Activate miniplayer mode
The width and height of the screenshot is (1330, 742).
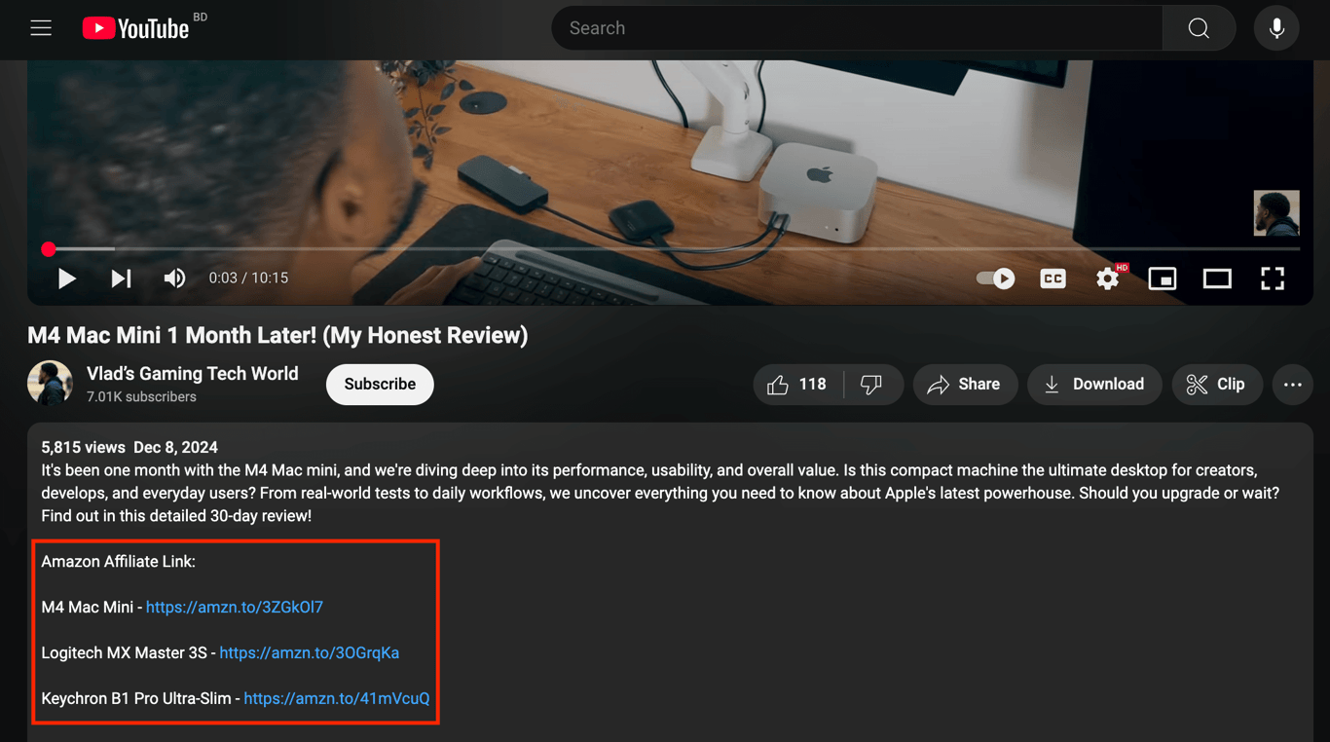click(1163, 278)
